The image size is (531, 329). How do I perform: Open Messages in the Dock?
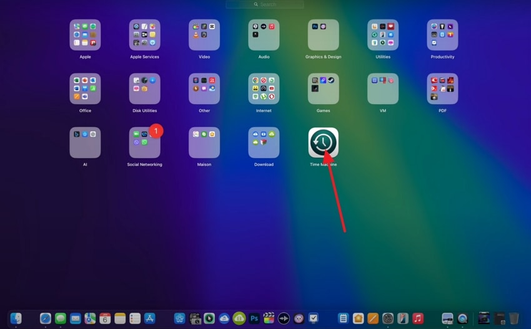click(60, 318)
